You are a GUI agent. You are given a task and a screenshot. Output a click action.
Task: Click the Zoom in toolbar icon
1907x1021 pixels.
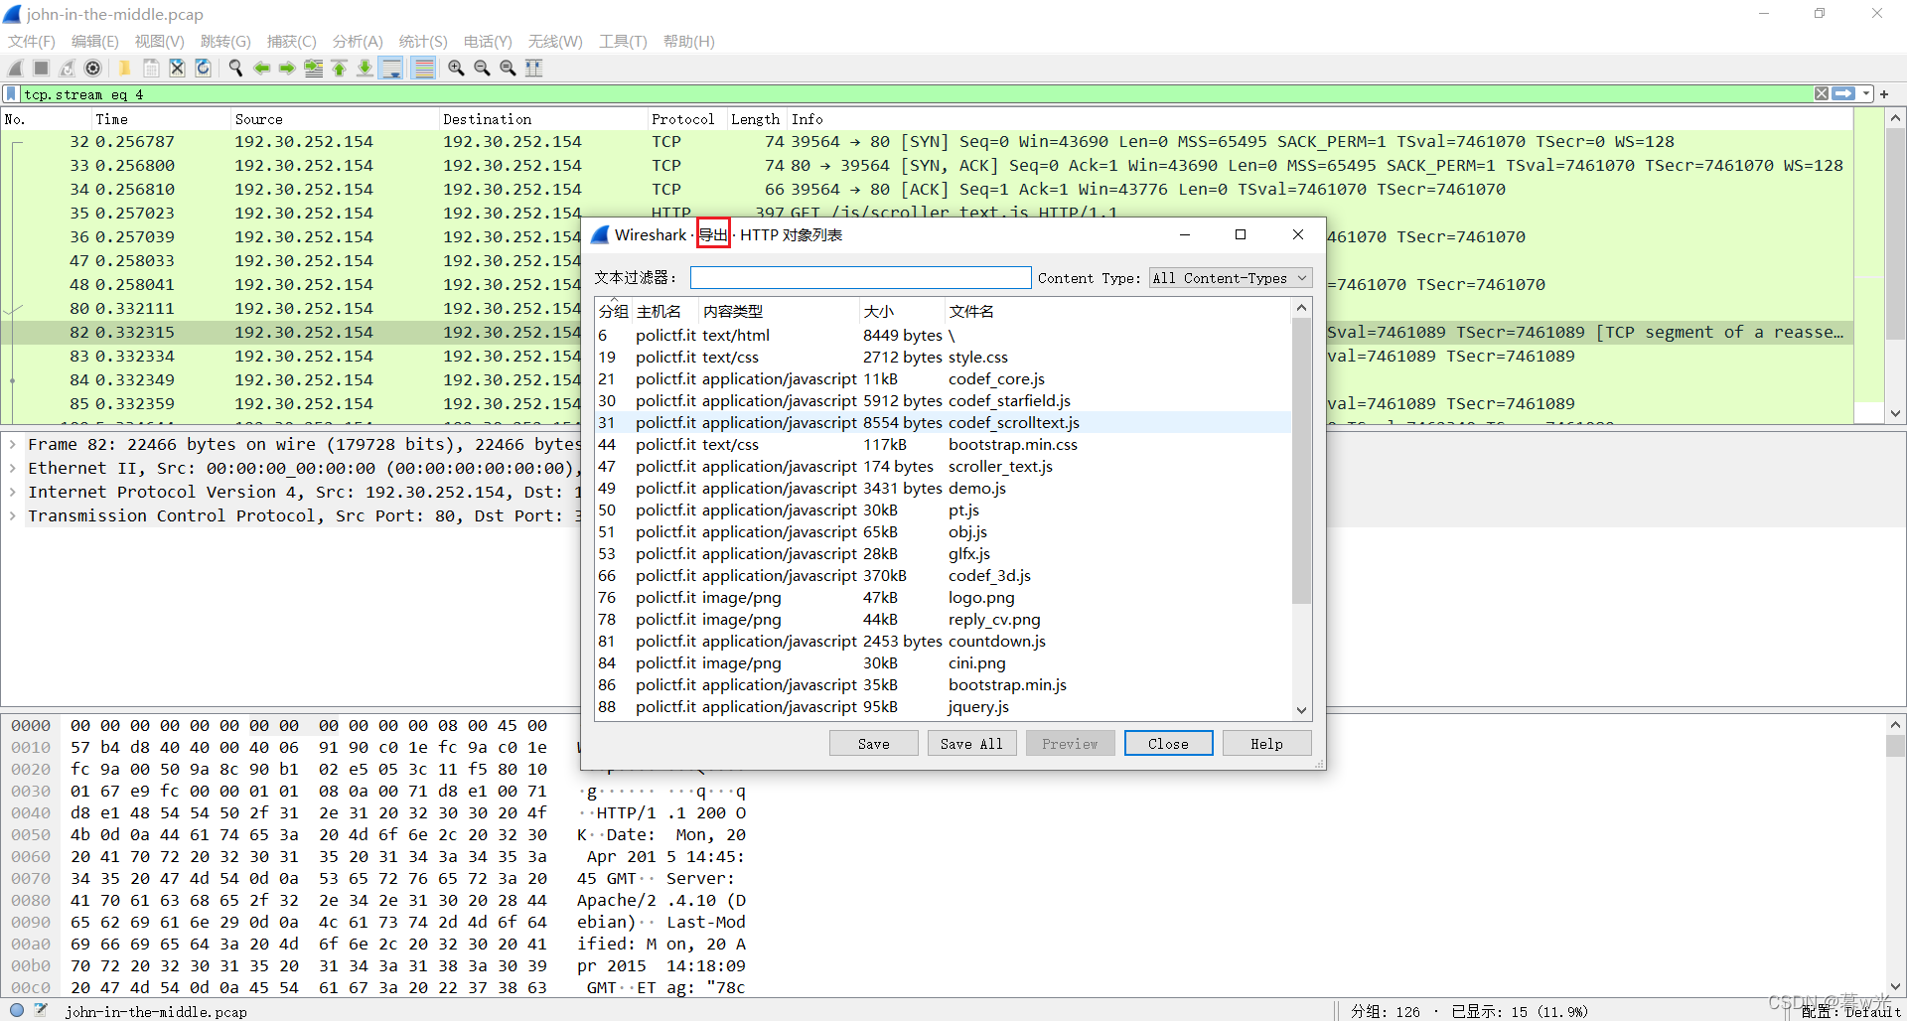pyautogui.click(x=456, y=68)
